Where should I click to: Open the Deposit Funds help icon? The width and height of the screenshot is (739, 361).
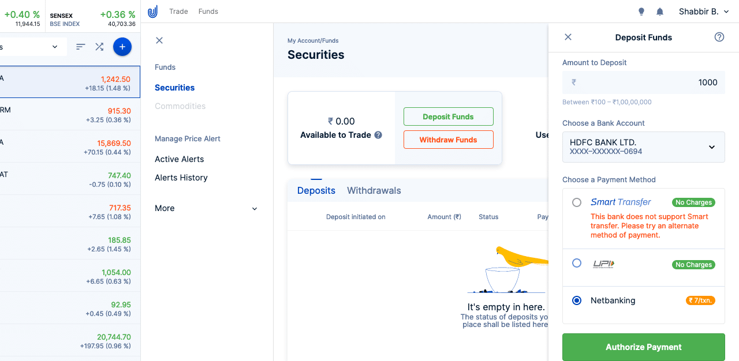[x=719, y=37]
